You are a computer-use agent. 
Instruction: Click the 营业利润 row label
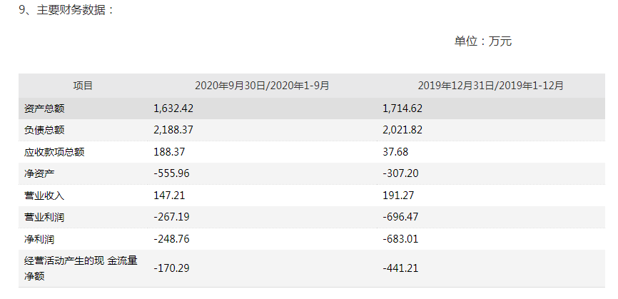click(40, 217)
